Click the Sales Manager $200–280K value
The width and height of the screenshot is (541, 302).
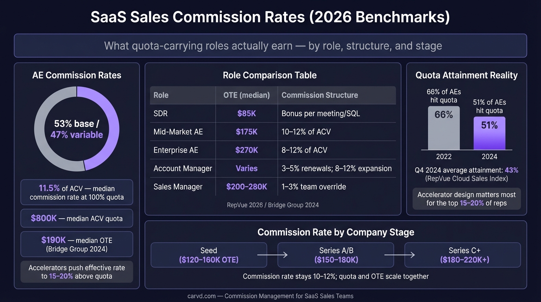coord(247,187)
